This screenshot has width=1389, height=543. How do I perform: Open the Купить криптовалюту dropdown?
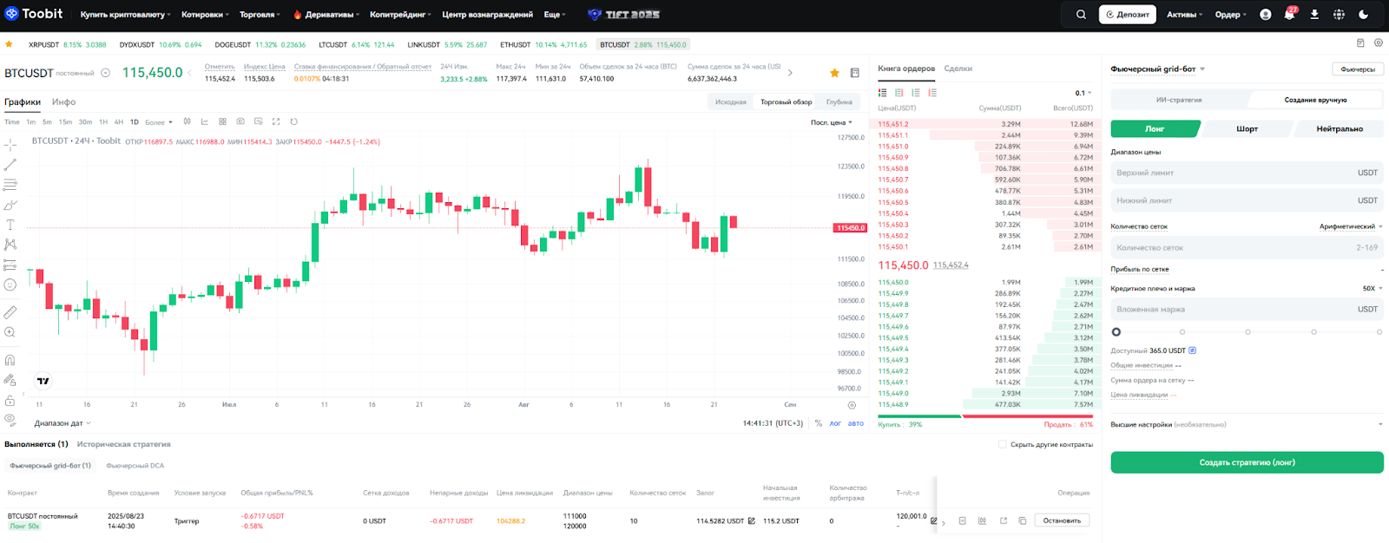[x=125, y=15]
